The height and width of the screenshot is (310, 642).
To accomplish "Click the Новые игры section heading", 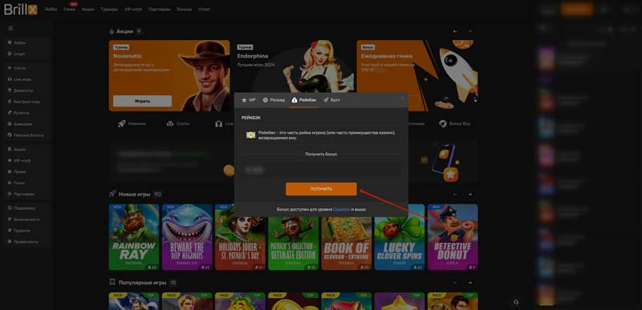I will click(134, 195).
